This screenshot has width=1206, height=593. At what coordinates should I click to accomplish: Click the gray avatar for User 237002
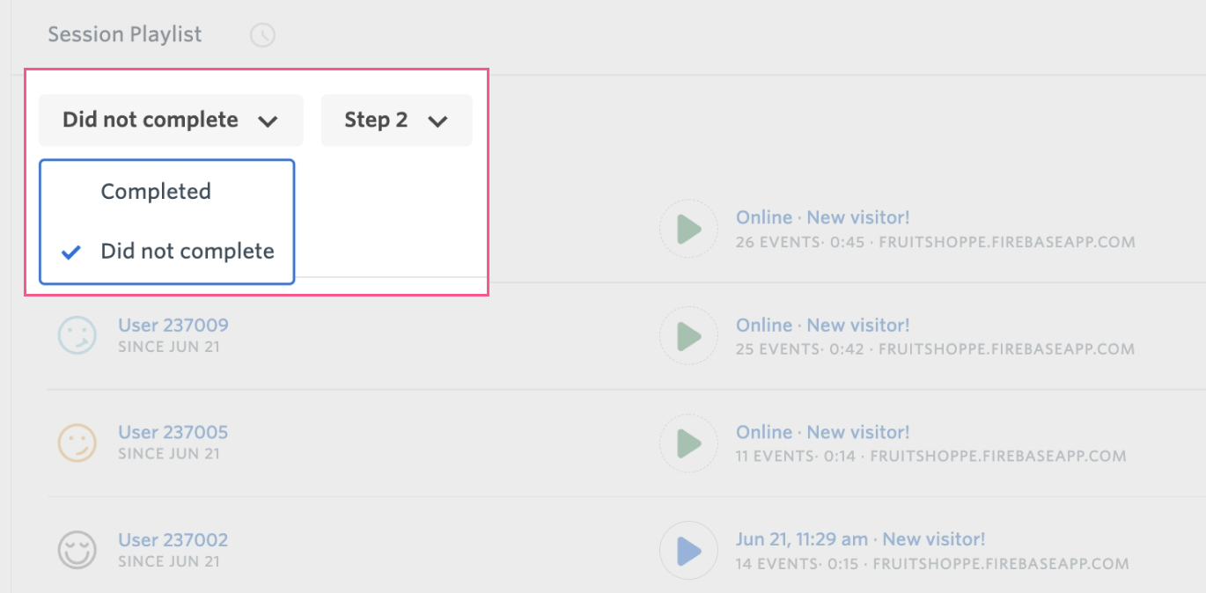(77, 550)
